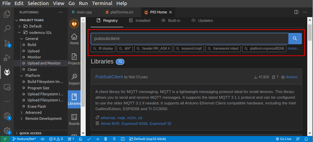Click the 'tft display' search suggestion

pos(103,49)
